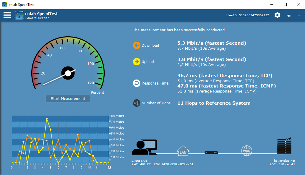Click the yellow Upload arrow icon
305x175 pixels.
click(137, 61)
